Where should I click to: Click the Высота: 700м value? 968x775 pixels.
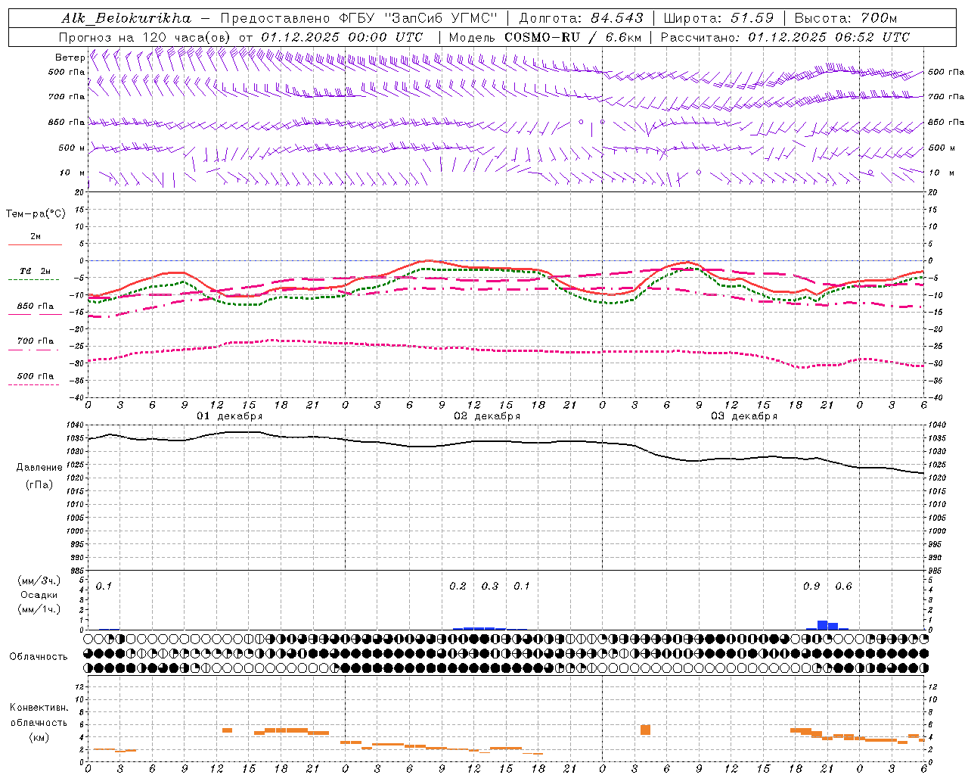point(845,18)
